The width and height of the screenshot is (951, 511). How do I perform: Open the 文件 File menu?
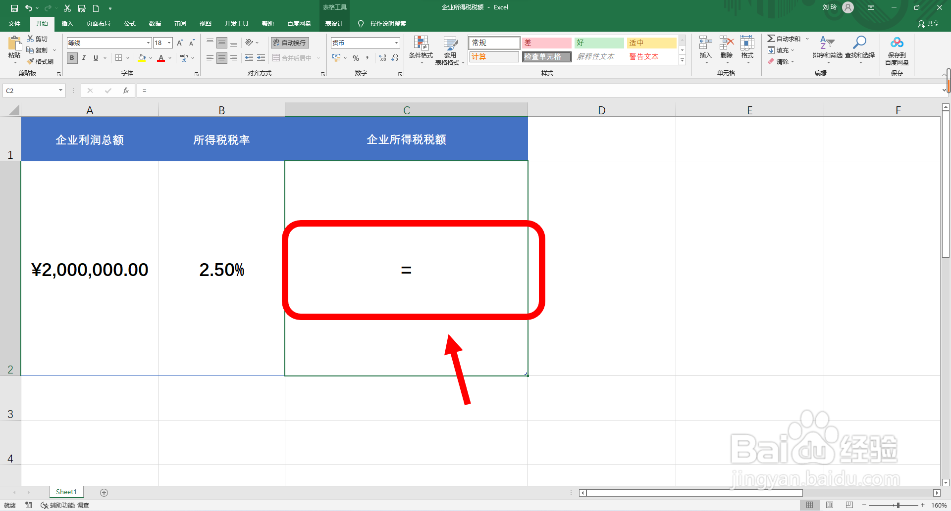(14, 24)
